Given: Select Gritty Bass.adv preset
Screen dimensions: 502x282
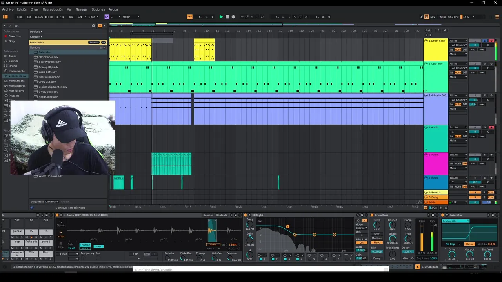Looking at the screenshot, I should (48, 92).
